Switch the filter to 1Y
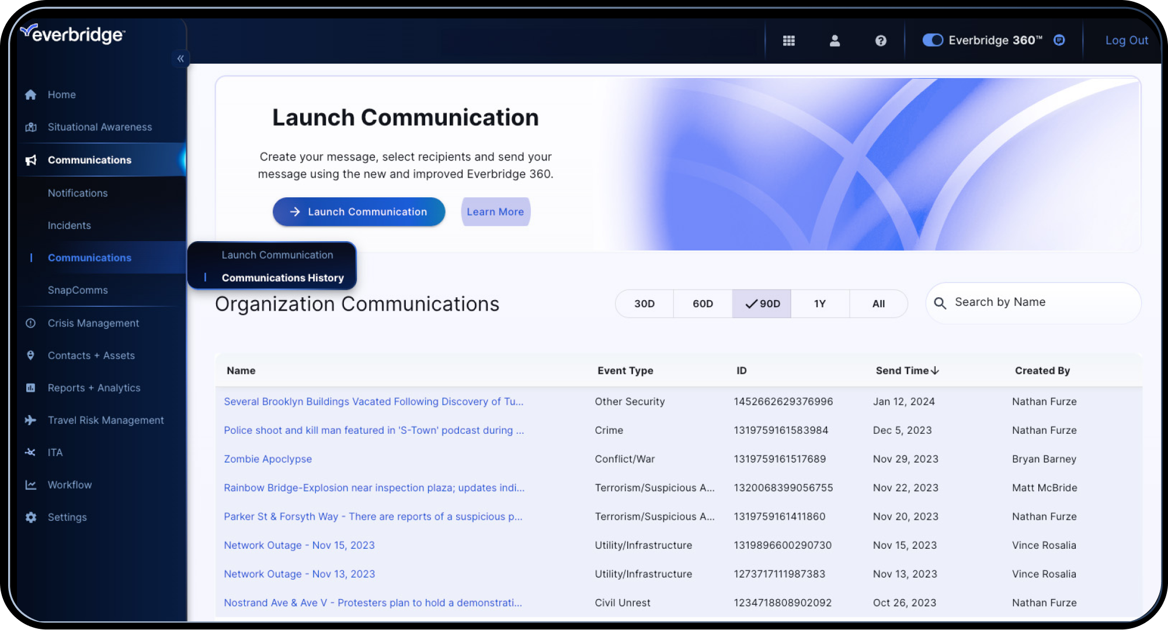Screen dimensions: 1168x630 (x=820, y=304)
